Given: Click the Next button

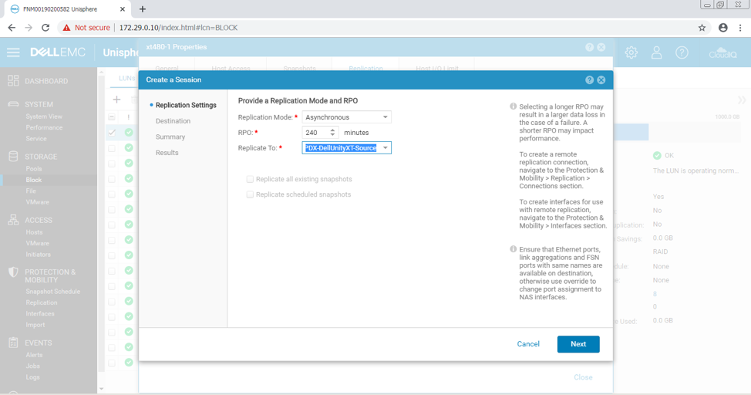Looking at the screenshot, I should coord(578,344).
